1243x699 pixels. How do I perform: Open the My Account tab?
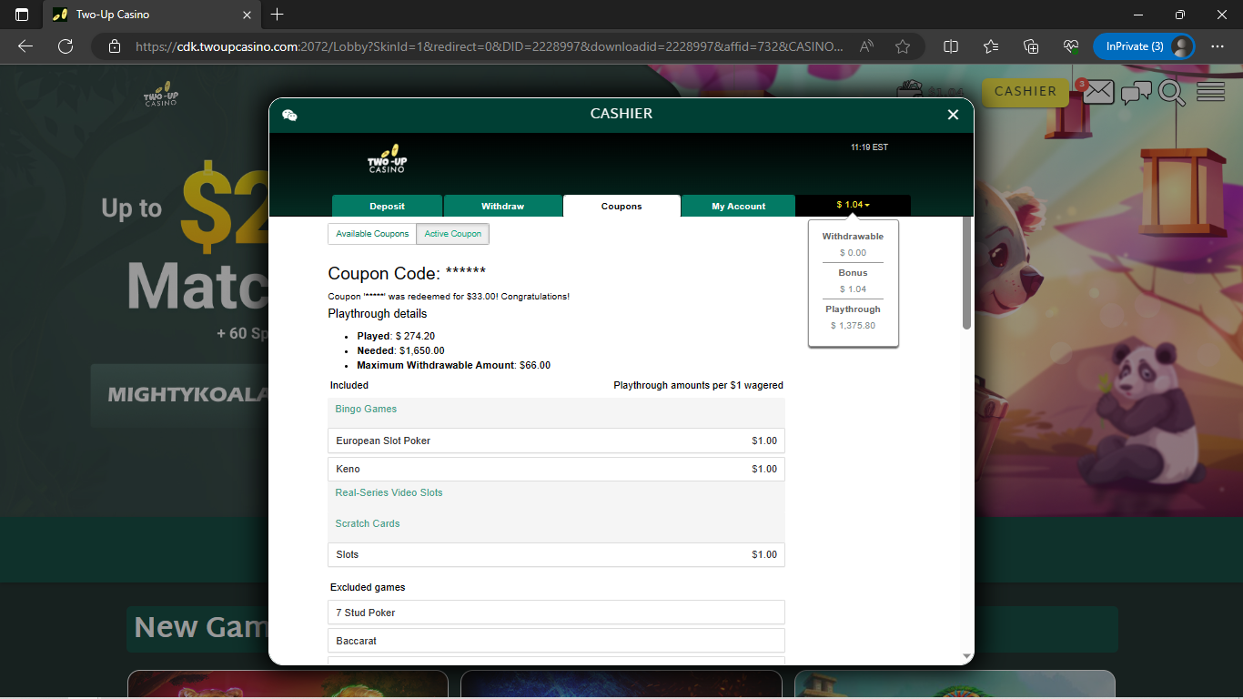738,206
